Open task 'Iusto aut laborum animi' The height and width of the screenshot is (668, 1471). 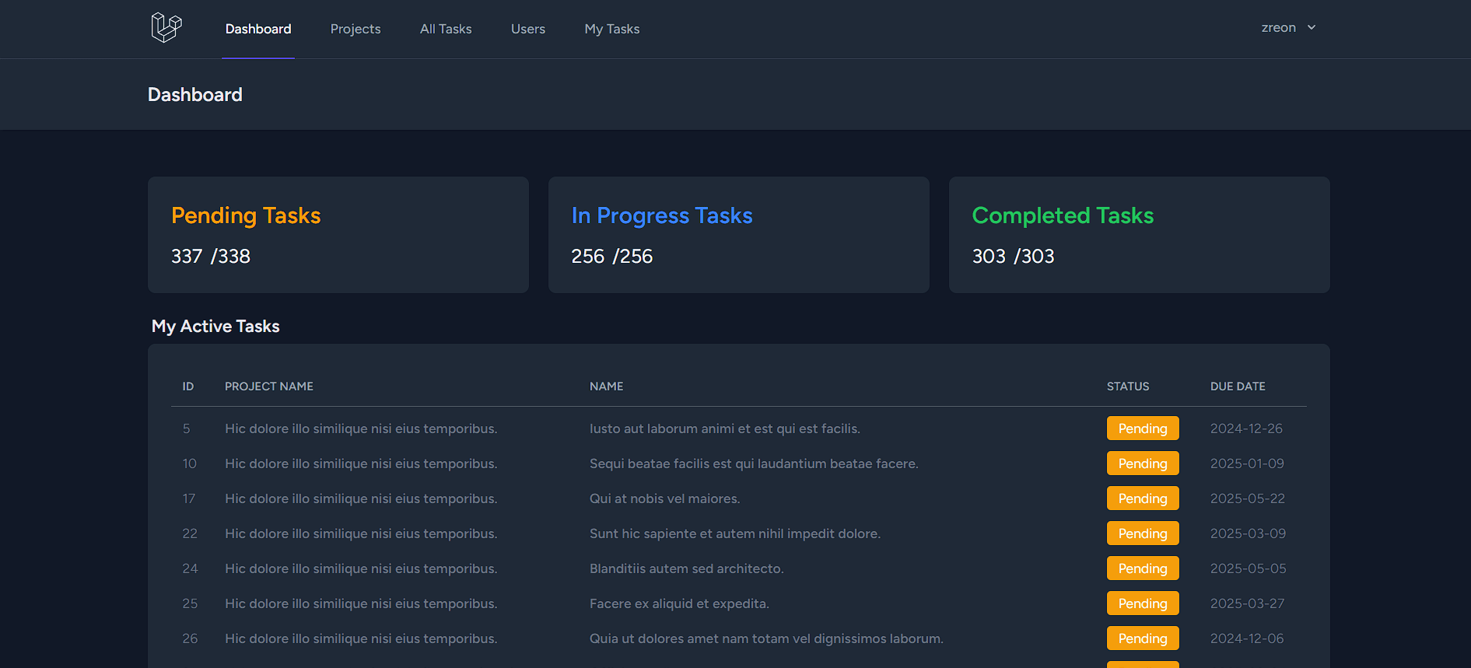725,428
